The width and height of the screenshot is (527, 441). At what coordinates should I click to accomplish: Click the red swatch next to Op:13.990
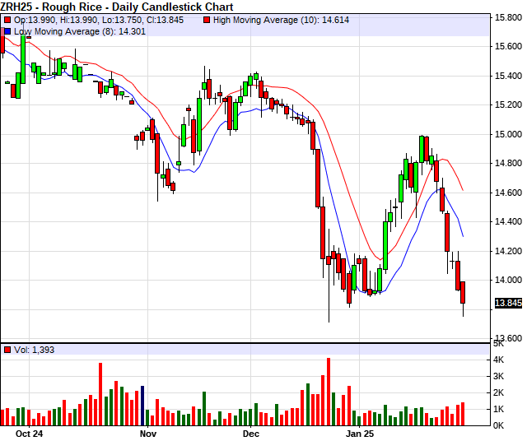[x=7, y=20]
